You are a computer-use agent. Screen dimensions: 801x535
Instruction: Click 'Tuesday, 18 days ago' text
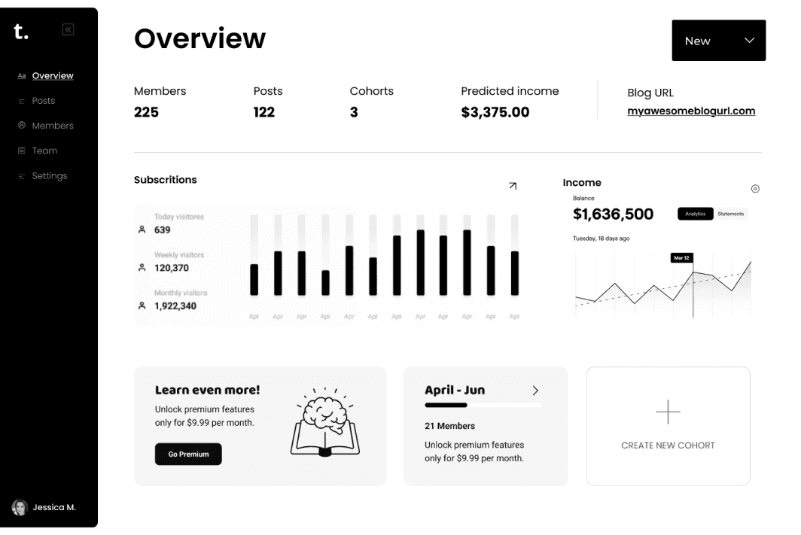pos(601,239)
